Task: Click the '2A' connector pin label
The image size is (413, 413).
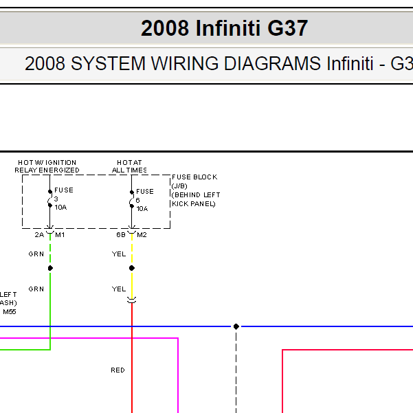Action: click(39, 235)
